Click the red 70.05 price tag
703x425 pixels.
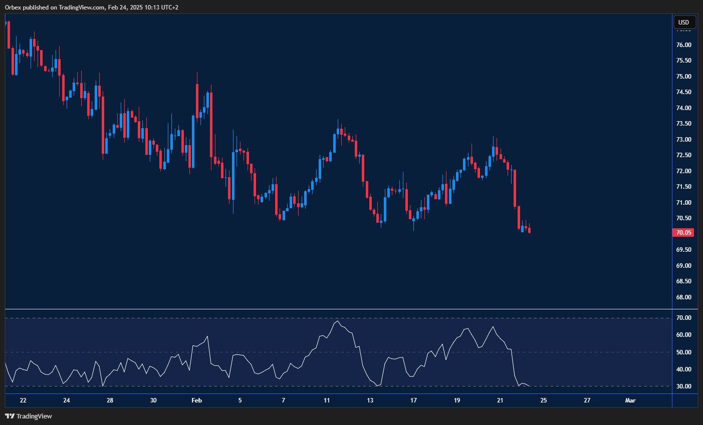(683, 232)
